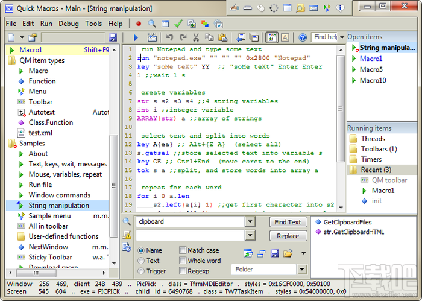Save with the floppy disk toolbar icon
422x301 pixels.
113,37
